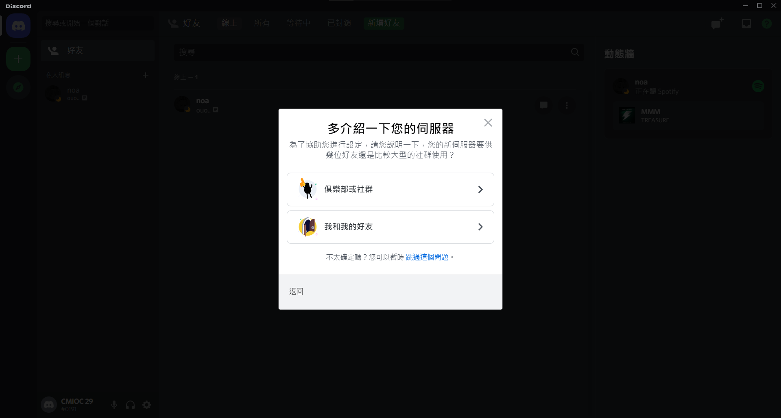
Task: Click the 新增好友 button
Action: point(384,23)
